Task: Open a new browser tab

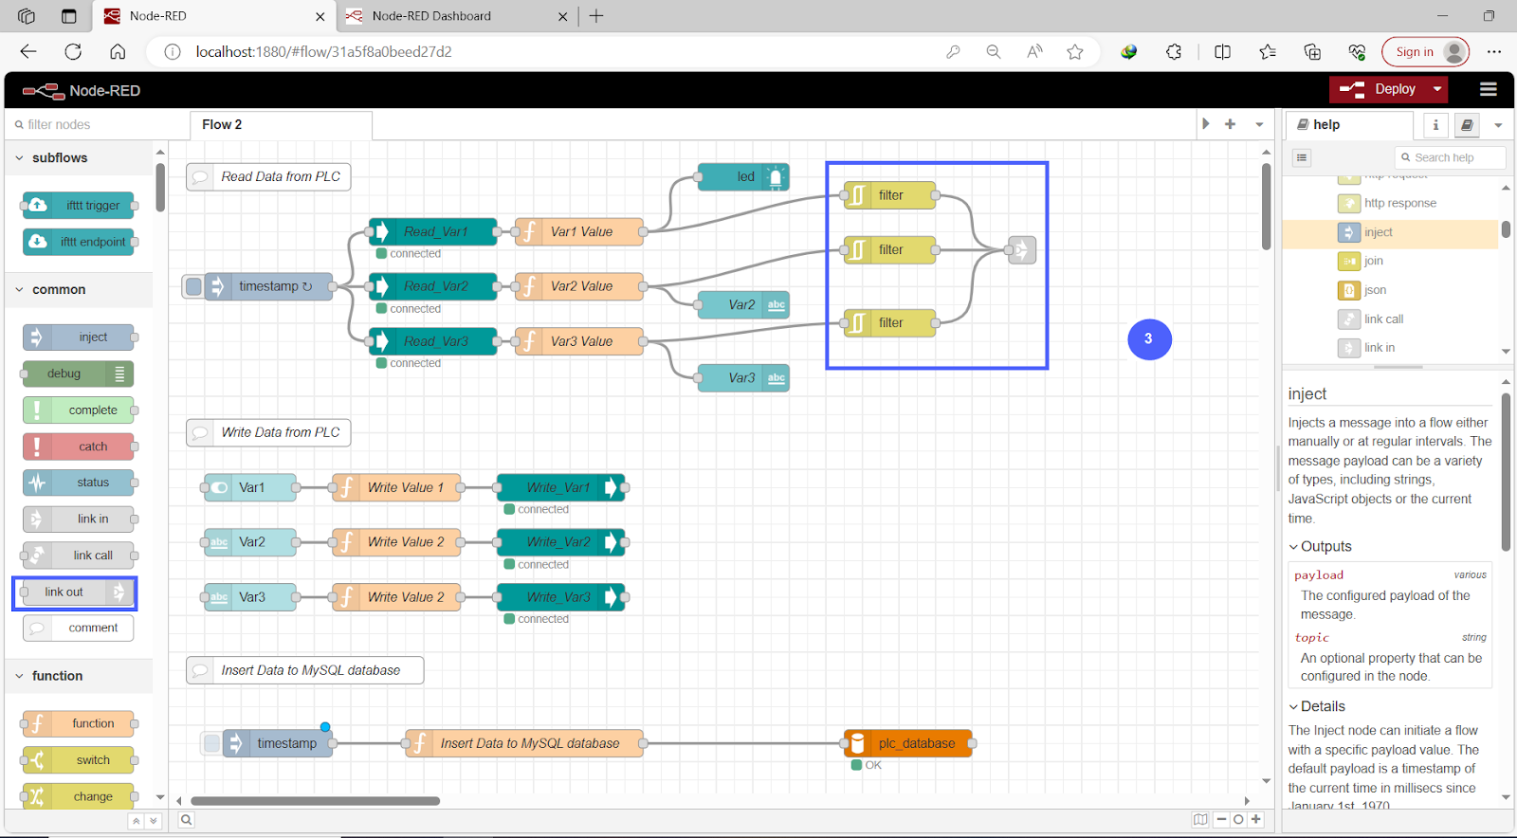Action: point(596,16)
